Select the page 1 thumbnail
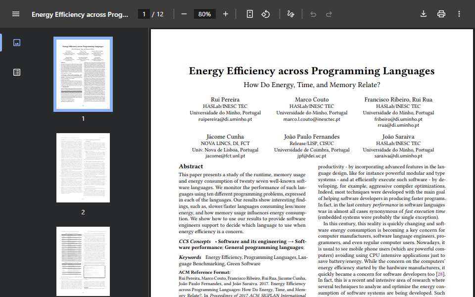The image size is (475, 297). tap(83, 74)
